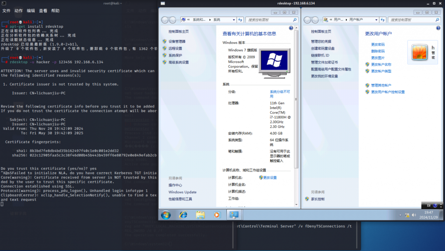Click the System window scrollbar down arrow
Image resolution: width=445 pixels, height=251 pixels.
tap(296, 204)
